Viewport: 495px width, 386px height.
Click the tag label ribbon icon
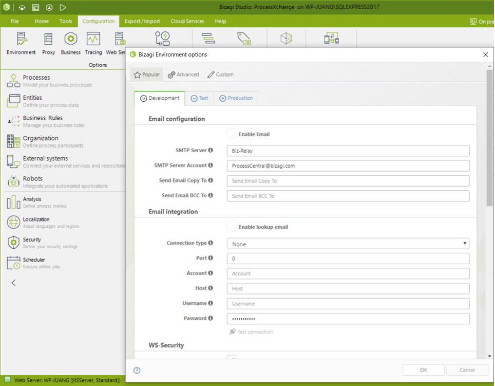pyautogui.click(x=244, y=38)
